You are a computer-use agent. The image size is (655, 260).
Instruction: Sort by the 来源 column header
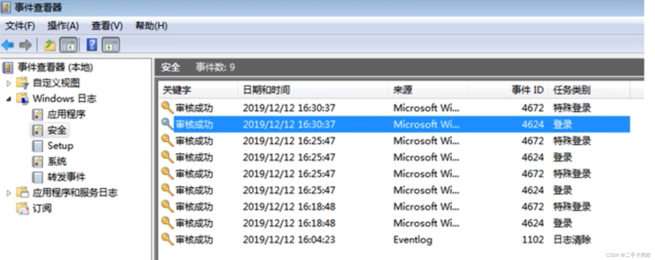coord(428,90)
